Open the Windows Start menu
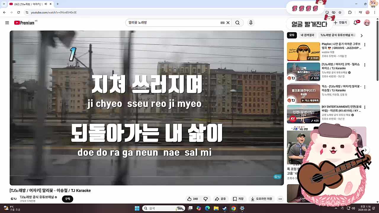This screenshot has height=213, width=379. click(137, 208)
